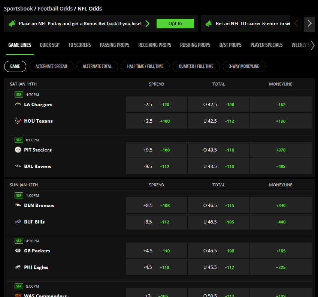318x297 pixels.
Task: Follow the Sportsbook breadcrumb link
Action: pyautogui.click(x=18, y=9)
